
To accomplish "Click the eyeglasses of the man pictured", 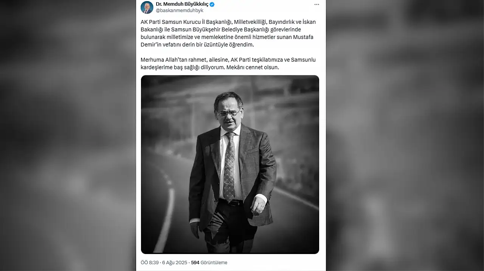I will click(229, 113).
